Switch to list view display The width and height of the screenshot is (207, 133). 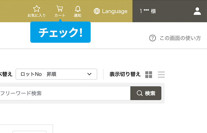[x=161, y=75]
